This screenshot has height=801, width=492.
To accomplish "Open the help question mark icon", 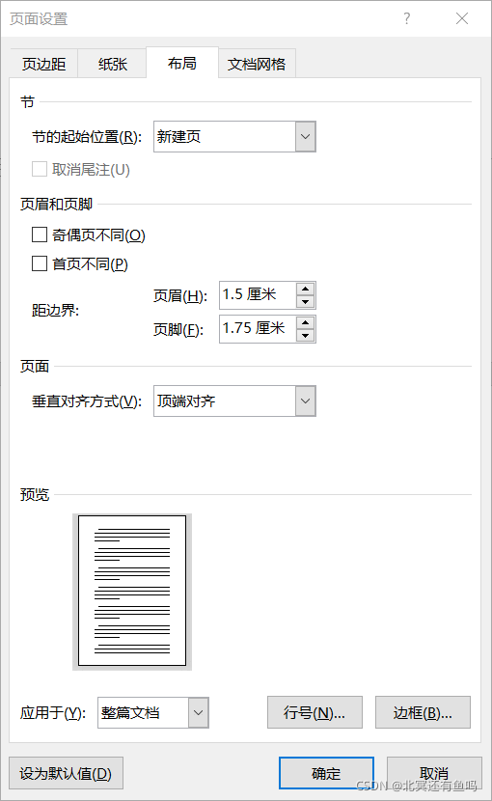I will click(x=407, y=19).
